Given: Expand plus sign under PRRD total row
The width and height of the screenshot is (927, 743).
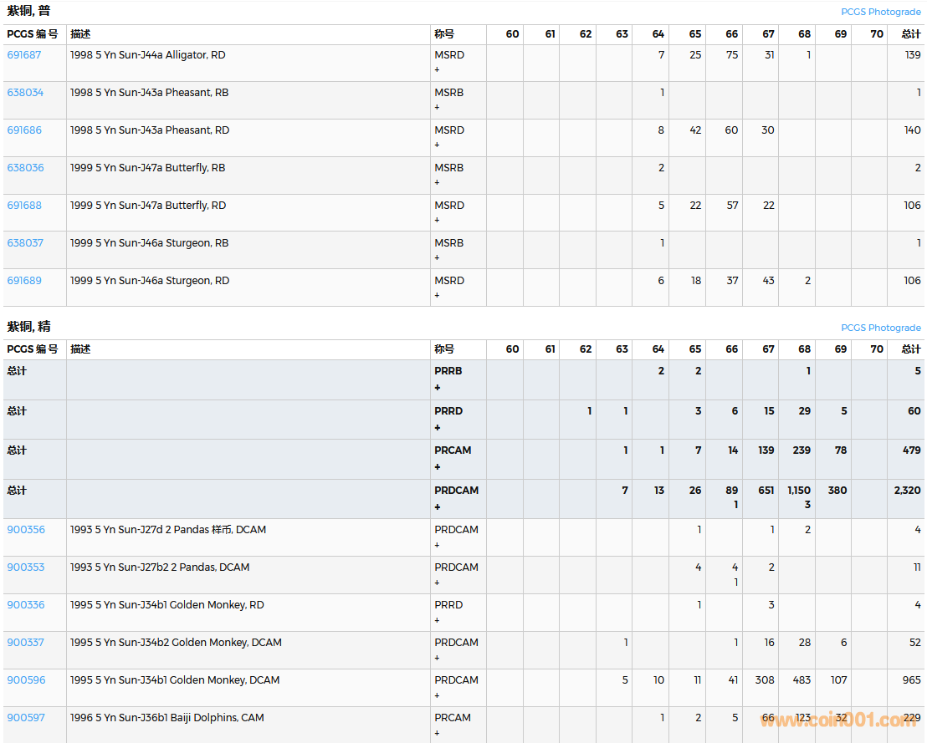Looking at the screenshot, I should coord(437,428).
